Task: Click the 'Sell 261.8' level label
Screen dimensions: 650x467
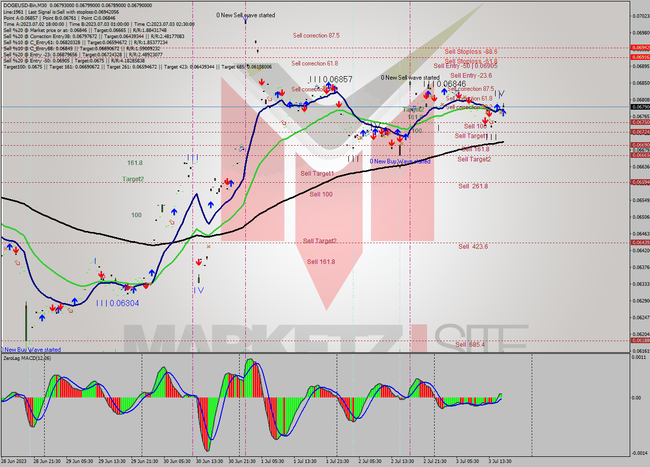Action: [x=473, y=186]
